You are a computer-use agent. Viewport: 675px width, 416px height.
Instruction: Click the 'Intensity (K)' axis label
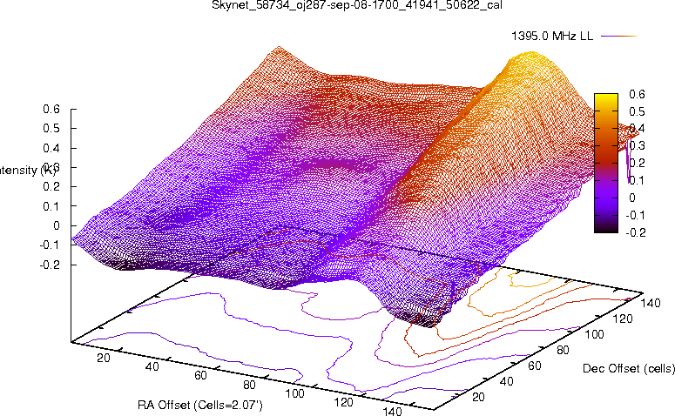[x=28, y=171]
